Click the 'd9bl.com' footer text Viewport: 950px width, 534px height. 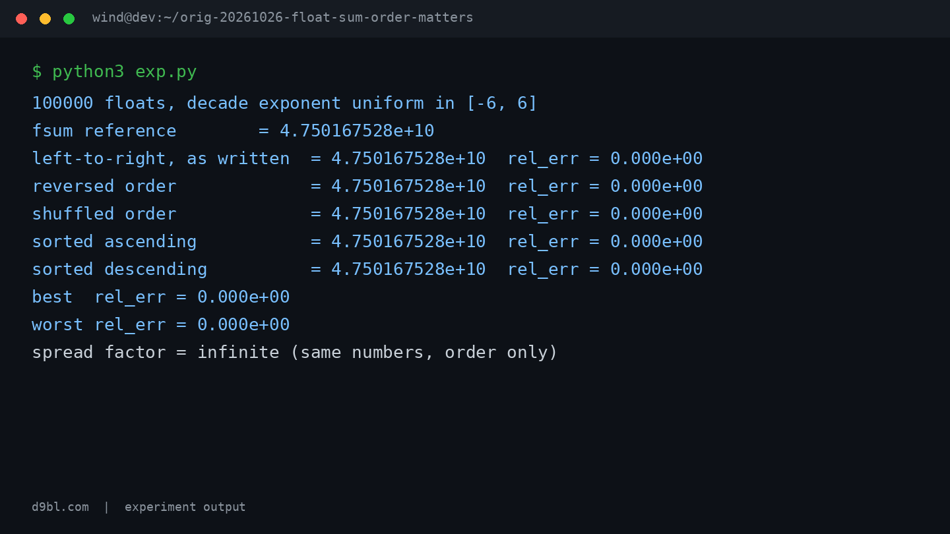pyautogui.click(x=60, y=507)
